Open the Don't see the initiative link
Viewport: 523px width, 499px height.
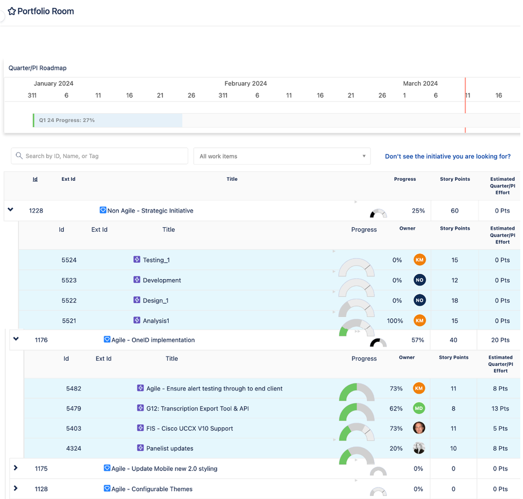click(x=448, y=156)
